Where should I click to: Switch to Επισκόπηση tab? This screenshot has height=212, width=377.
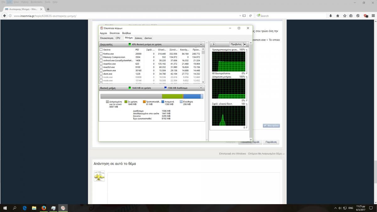click(x=107, y=38)
